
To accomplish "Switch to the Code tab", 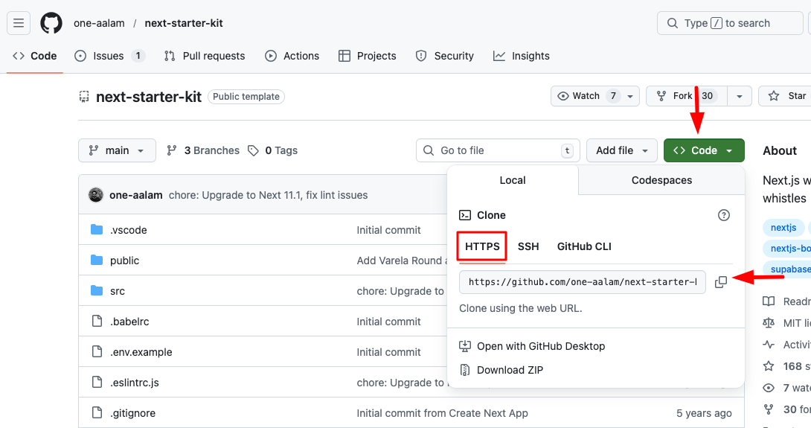I will (35, 56).
